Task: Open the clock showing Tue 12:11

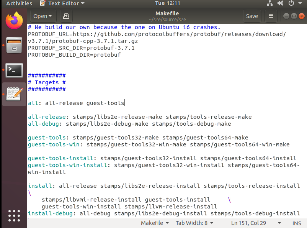Action: point(167,3)
